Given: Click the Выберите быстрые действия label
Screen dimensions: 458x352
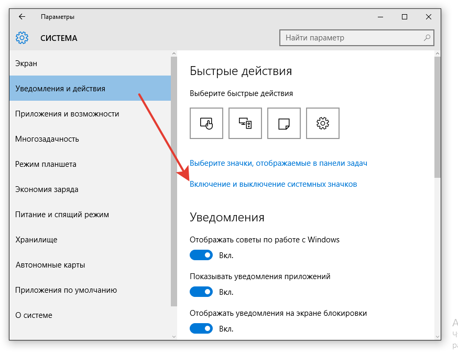Looking at the screenshot, I should (x=241, y=93).
